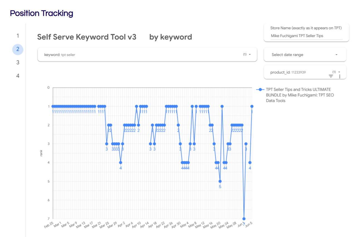Click the 'by keyword' title text
354x237 pixels.
click(171, 37)
